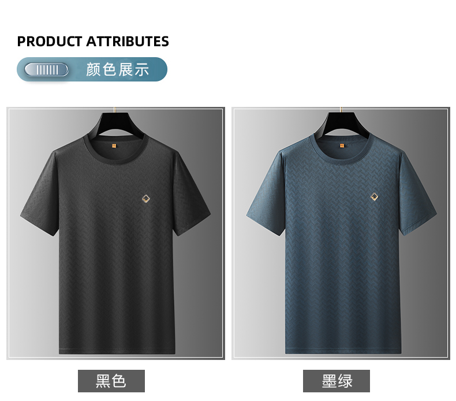Image resolution: width=456 pixels, height=401 pixels.
Task: Click the orange neck tag on green shirt
Action: 342,145
